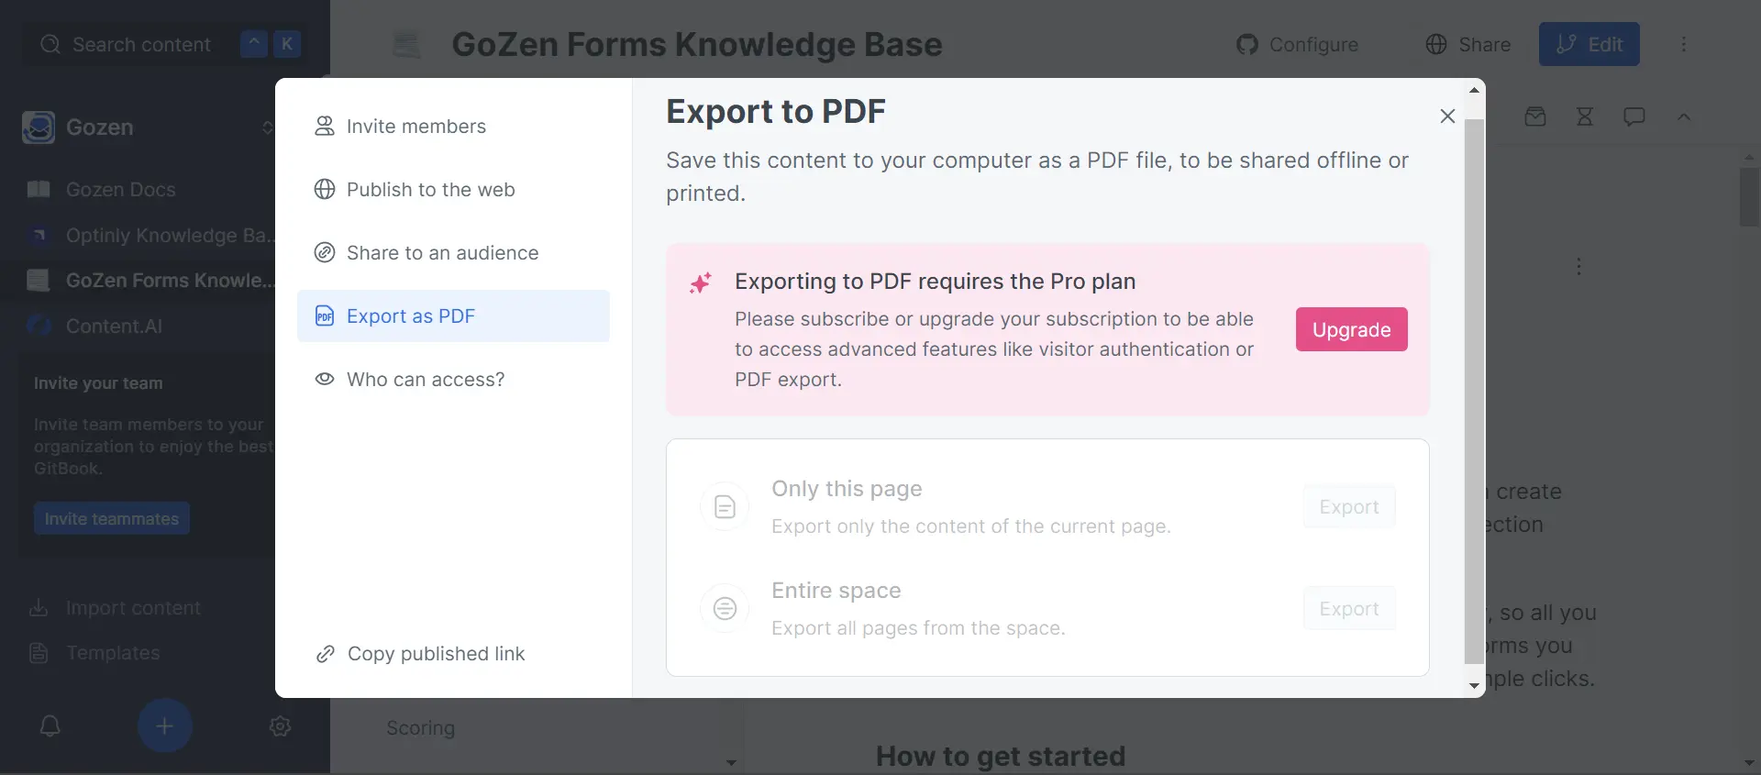
Task: Click the GitHub icon next to Configure
Action: point(1248,44)
